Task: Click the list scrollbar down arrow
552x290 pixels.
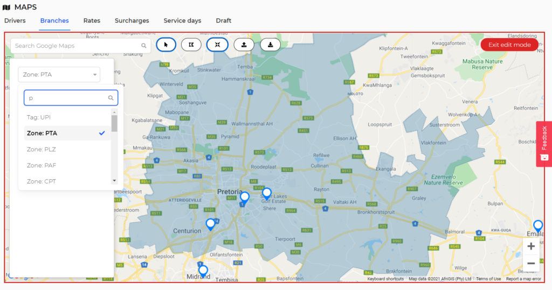Action: point(114,181)
